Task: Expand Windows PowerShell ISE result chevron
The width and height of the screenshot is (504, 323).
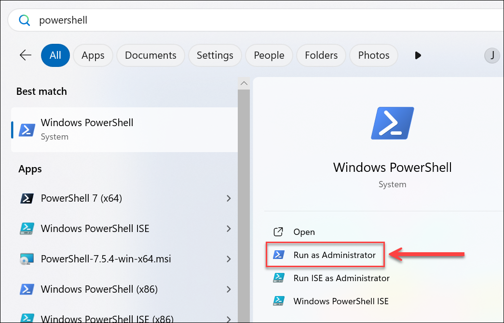Action: pos(229,229)
